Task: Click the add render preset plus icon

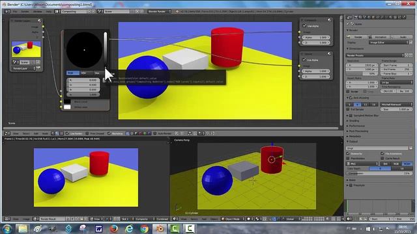Action: [407, 55]
